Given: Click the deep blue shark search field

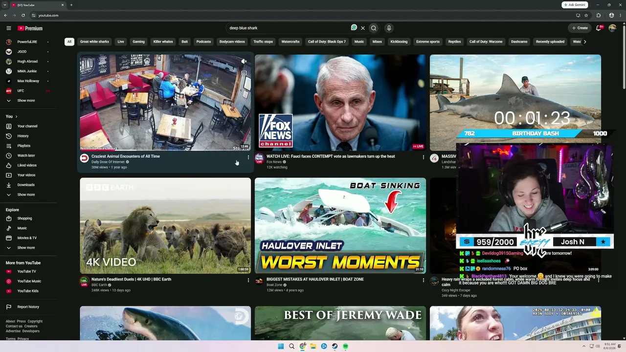Looking at the screenshot, I should (289, 28).
